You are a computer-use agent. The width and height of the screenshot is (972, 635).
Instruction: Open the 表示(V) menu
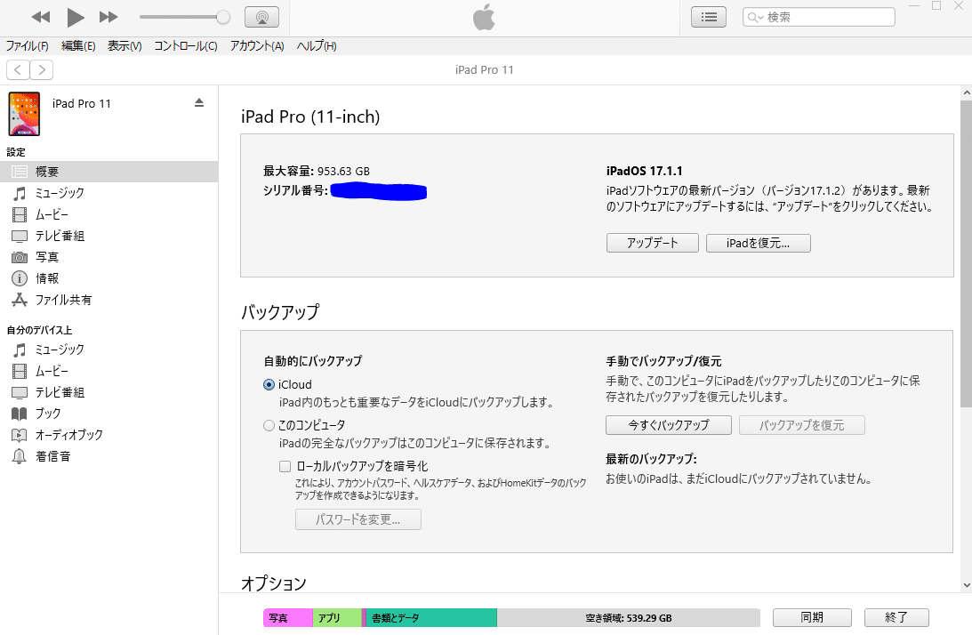125,46
